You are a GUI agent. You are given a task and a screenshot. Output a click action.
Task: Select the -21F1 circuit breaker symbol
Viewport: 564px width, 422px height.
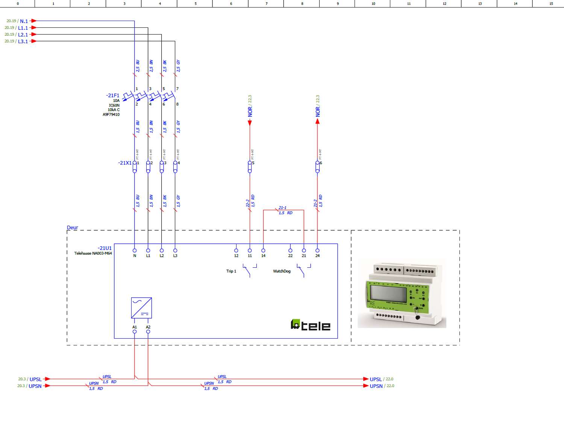click(x=150, y=96)
